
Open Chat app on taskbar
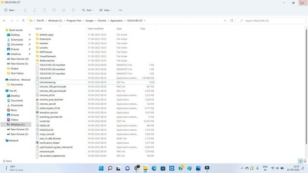(128, 168)
